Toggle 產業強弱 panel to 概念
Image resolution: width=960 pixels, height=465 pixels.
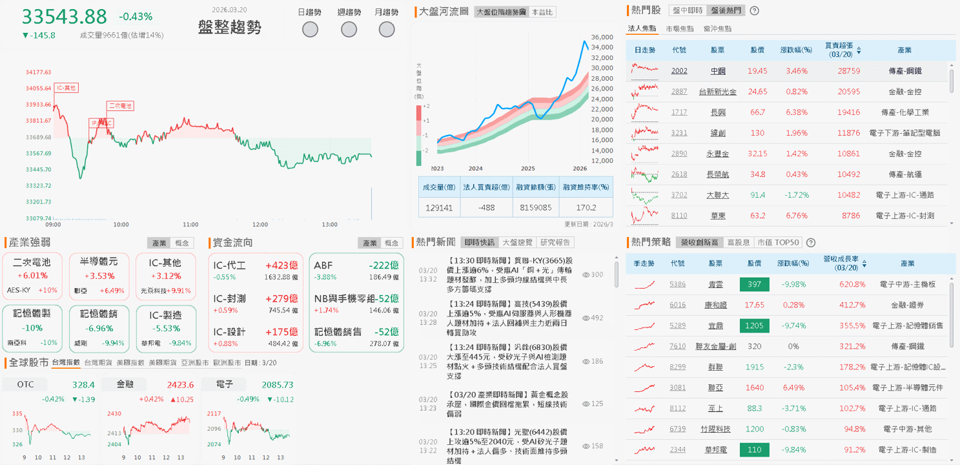click(x=182, y=243)
